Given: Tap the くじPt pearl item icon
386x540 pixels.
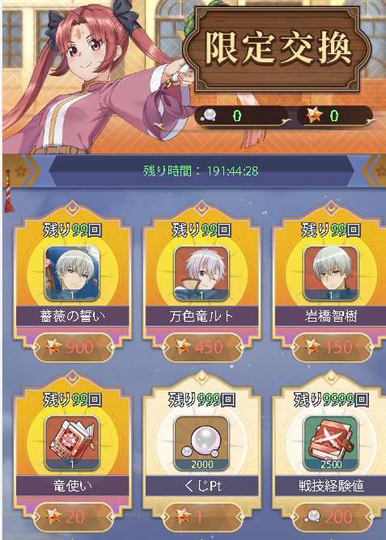Looking at the screenshot, I should coord(201,443).
